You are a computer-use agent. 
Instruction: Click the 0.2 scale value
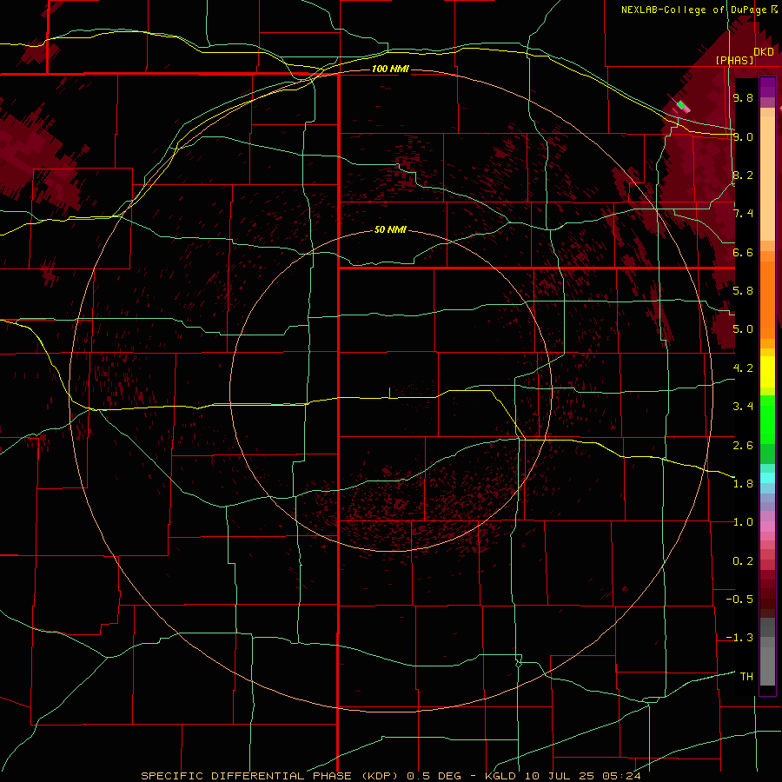[743, 561]
